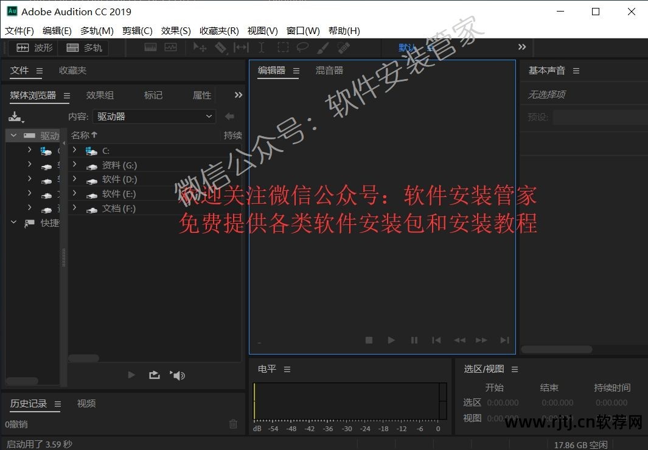Switch to the 效果组 tab
Image resolution: width=648 pixels, height=450 pixels.
coord(100,95)
